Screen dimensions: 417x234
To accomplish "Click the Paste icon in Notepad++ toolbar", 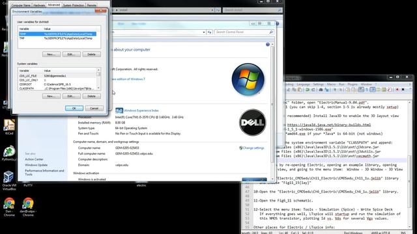I will pyautogui.click(x=300, y=90).
